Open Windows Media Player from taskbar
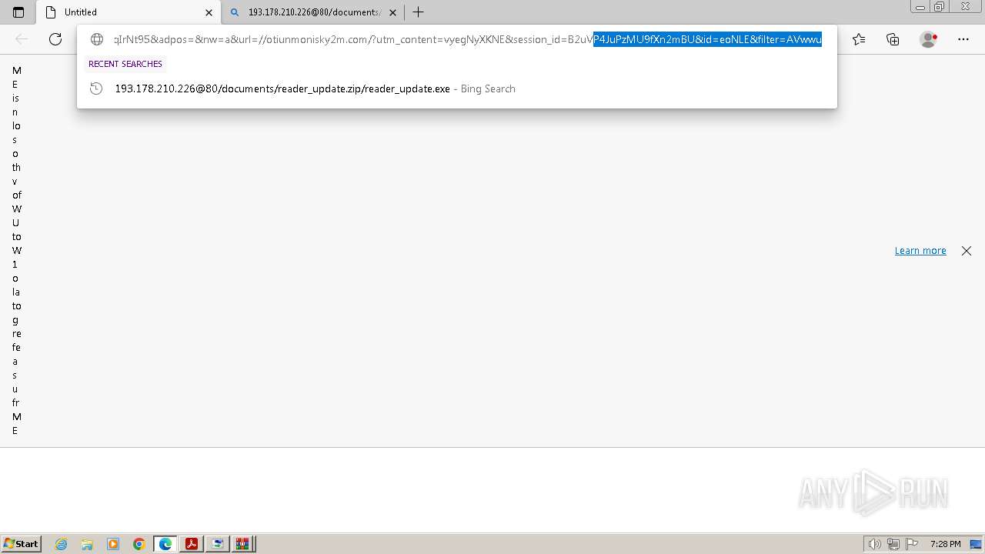Screen dimensions: 985x554 pyautogui.click(x=113, y=544)
